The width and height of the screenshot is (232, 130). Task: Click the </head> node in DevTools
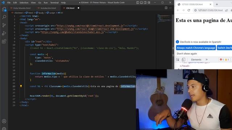pyautogui.click(x=185, y=66)
